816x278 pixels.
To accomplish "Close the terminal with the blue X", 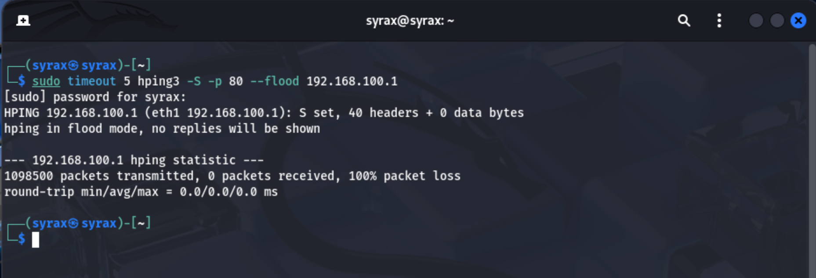I will coord(798,20).
